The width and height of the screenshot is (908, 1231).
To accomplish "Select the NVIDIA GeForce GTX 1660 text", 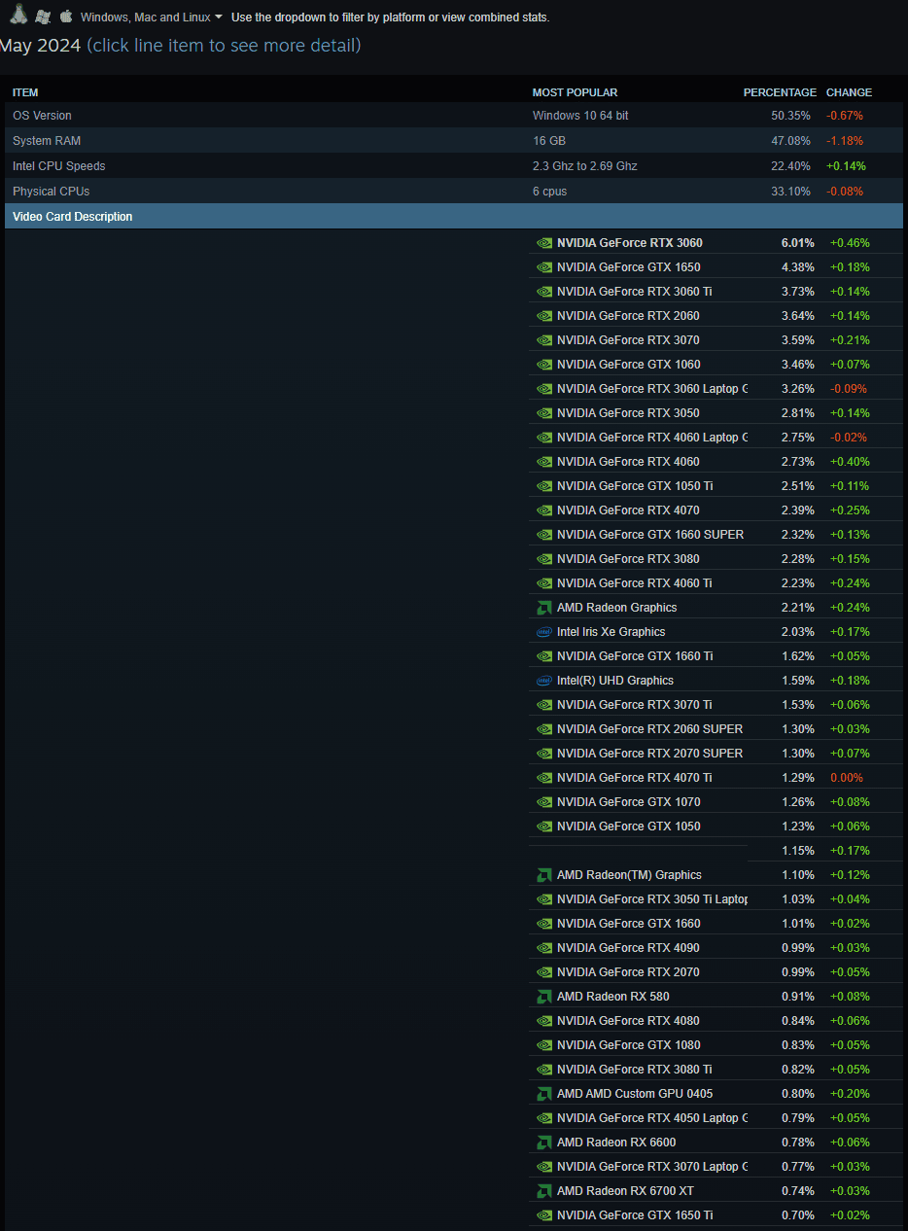I will point(629,924).
